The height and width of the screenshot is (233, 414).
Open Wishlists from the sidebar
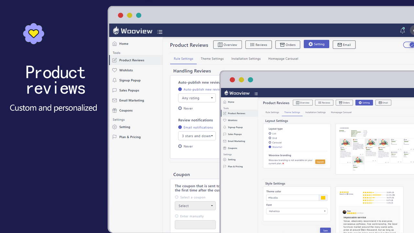(125, 70)
